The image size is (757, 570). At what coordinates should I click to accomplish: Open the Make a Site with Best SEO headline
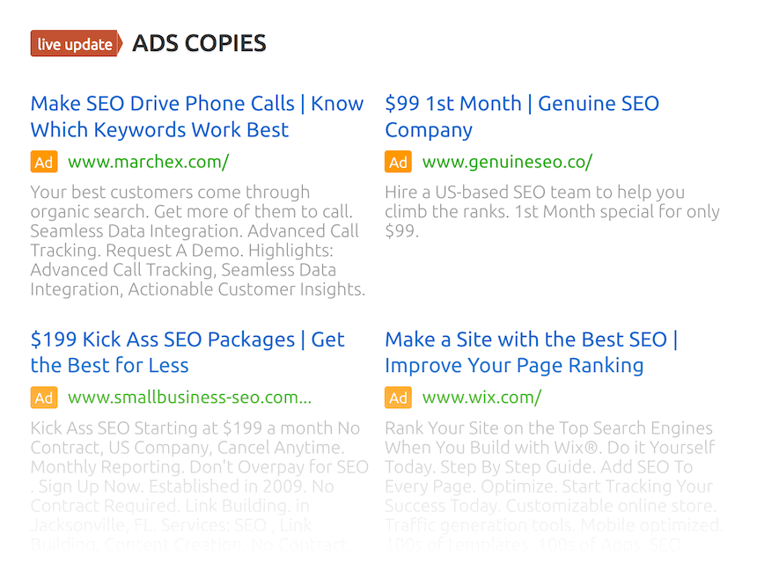coord(532,353)
